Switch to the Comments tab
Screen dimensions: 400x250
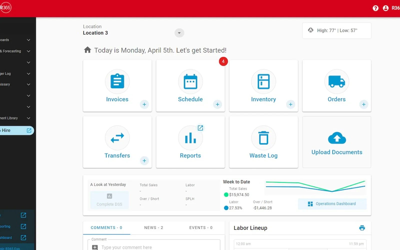pyautogui.click(x=106, y=228)
